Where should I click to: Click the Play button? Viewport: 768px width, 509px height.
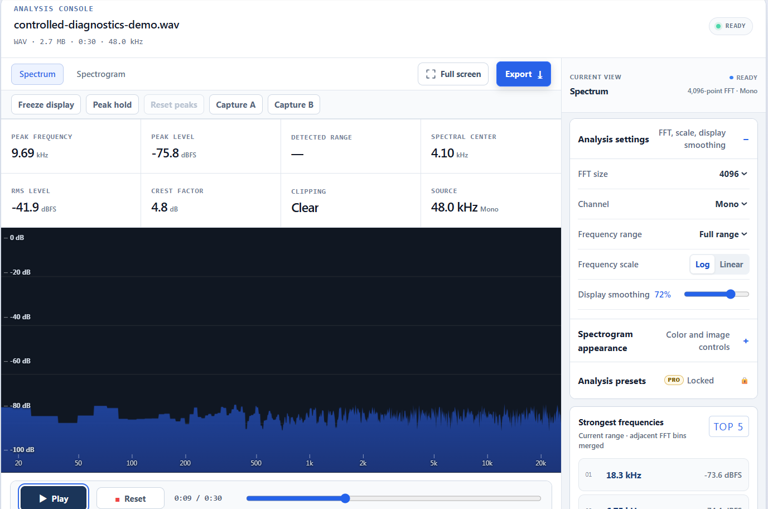click(x=54, y=498)
